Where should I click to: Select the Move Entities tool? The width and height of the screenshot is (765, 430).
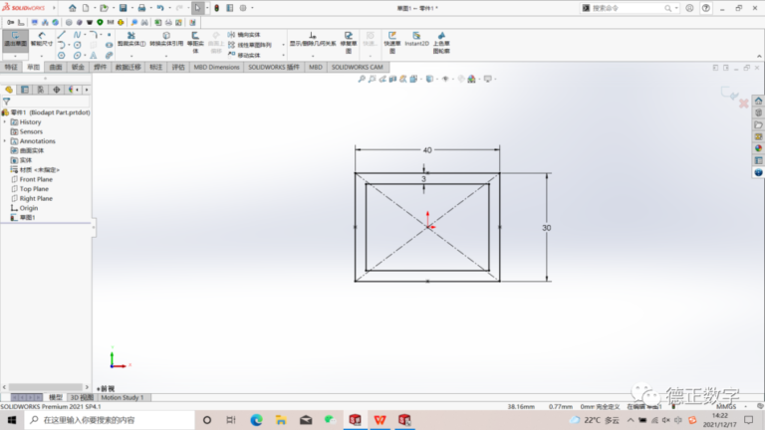pos(244,55)
